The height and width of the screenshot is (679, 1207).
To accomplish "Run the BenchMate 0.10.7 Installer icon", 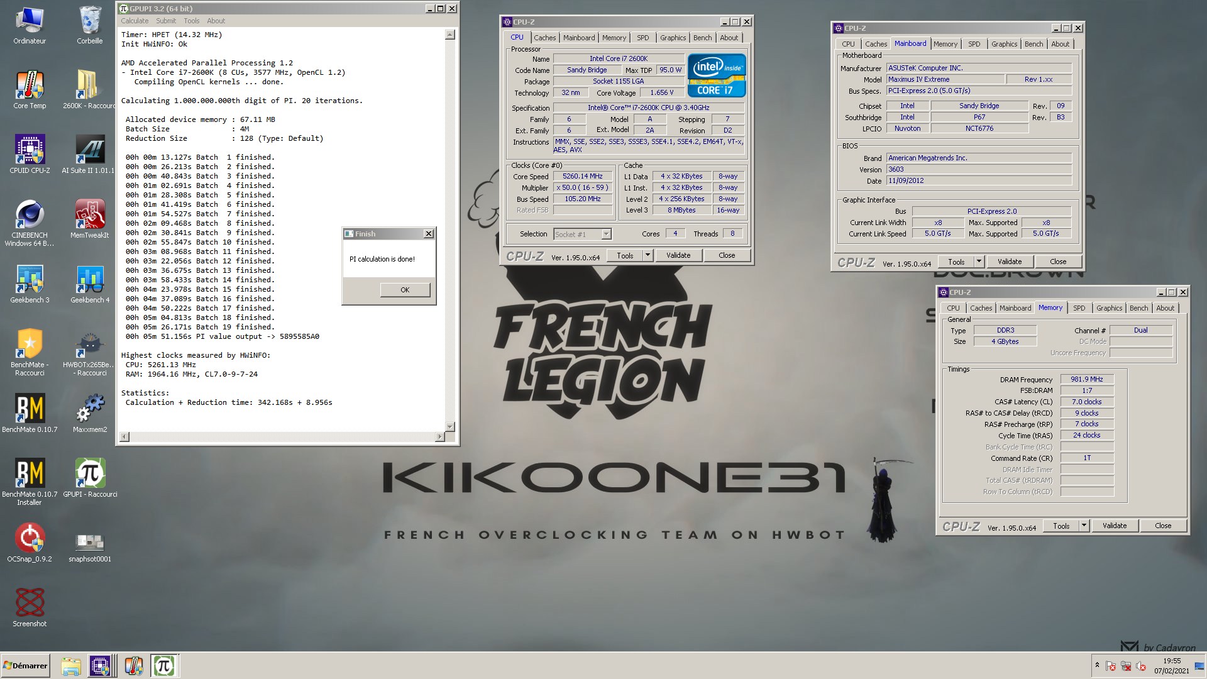I will pyautogui.click(x=30, y=482).
